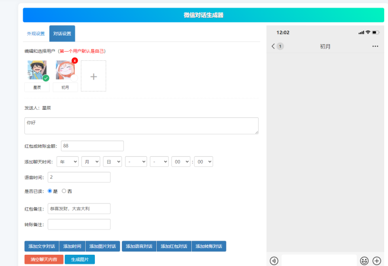Viewport: 388px width, 266px height.
Task: Tap the emoji smiley icon
Action: 364,261
